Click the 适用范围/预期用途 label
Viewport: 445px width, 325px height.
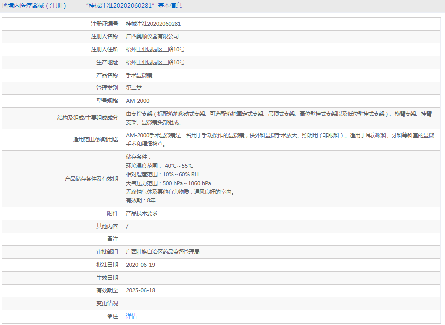click(x=95, y=140)
